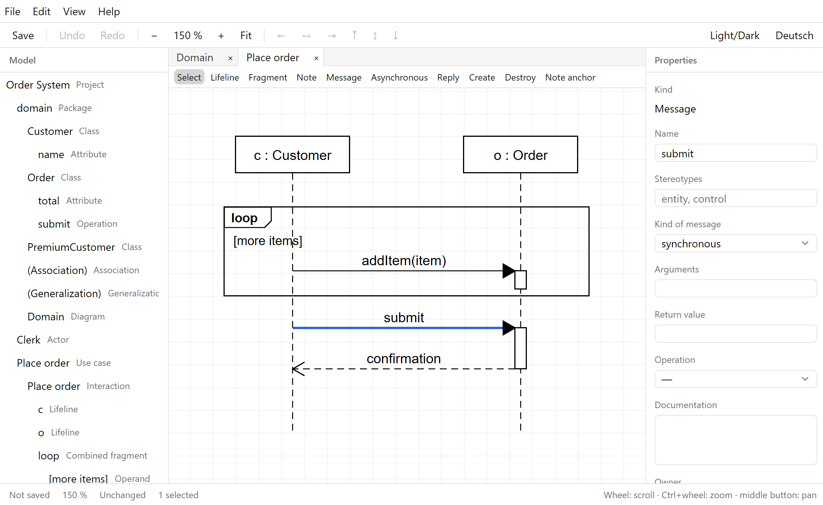
Task: Click the center vertically align icon
Action: click(x=375, y=35)
